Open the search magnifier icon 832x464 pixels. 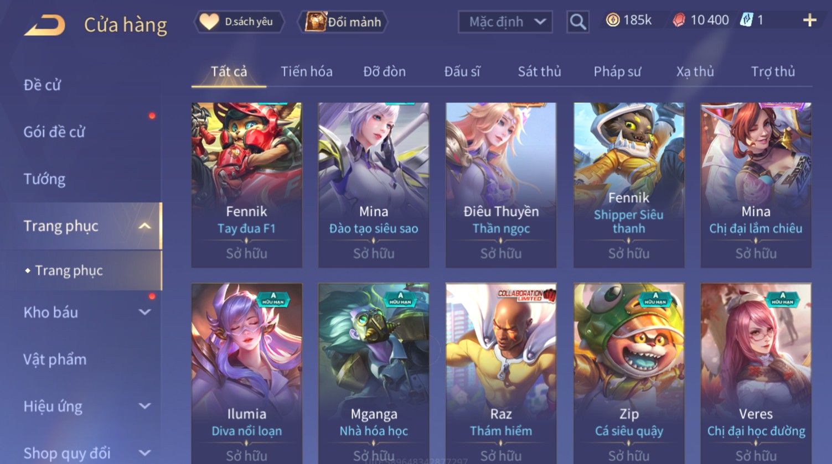(x=577, y=22)
